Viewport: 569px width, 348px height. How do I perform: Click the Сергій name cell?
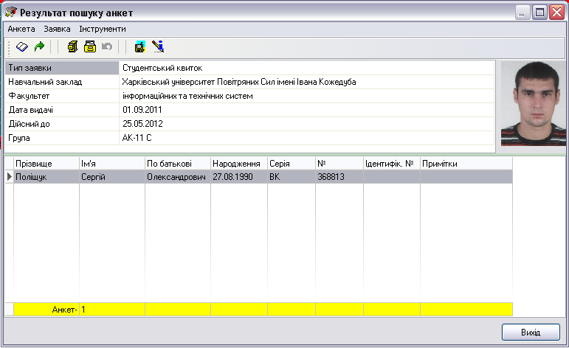(112, 177)
